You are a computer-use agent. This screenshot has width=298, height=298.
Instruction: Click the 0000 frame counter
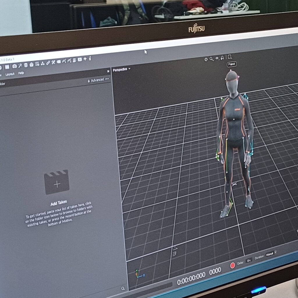point(215,272)
